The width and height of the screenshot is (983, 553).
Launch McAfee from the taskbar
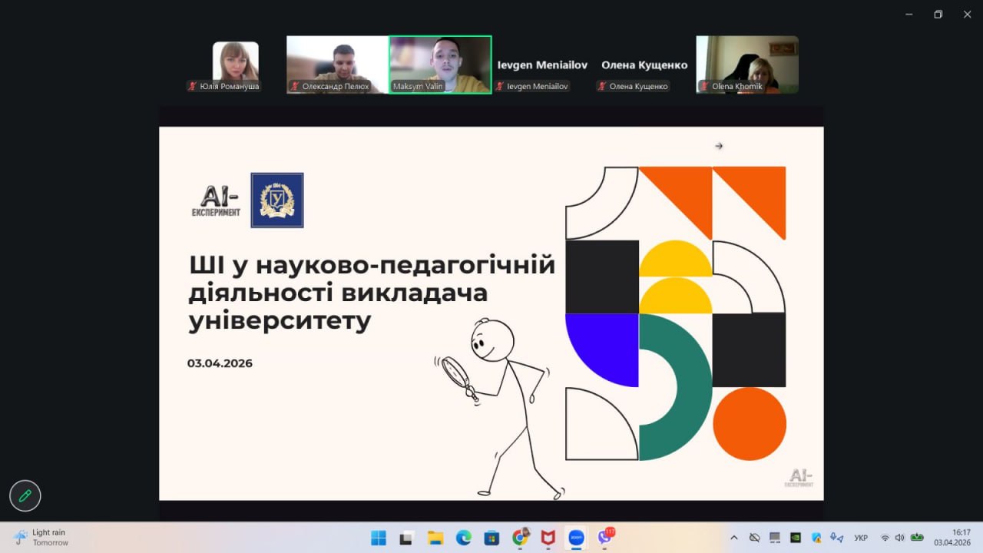tap(548, 538)
